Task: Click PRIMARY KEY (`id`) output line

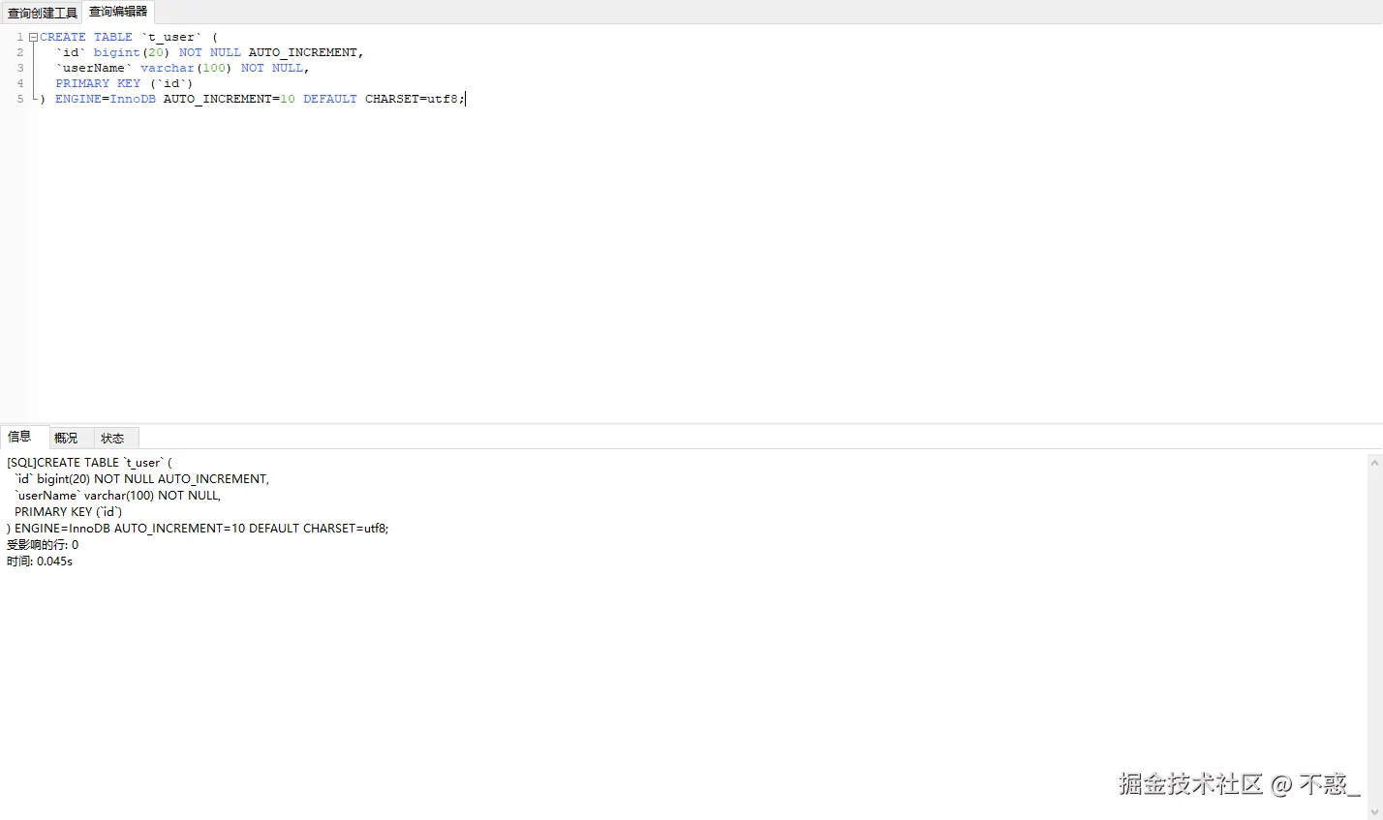Action: click(x=68, y=512)
